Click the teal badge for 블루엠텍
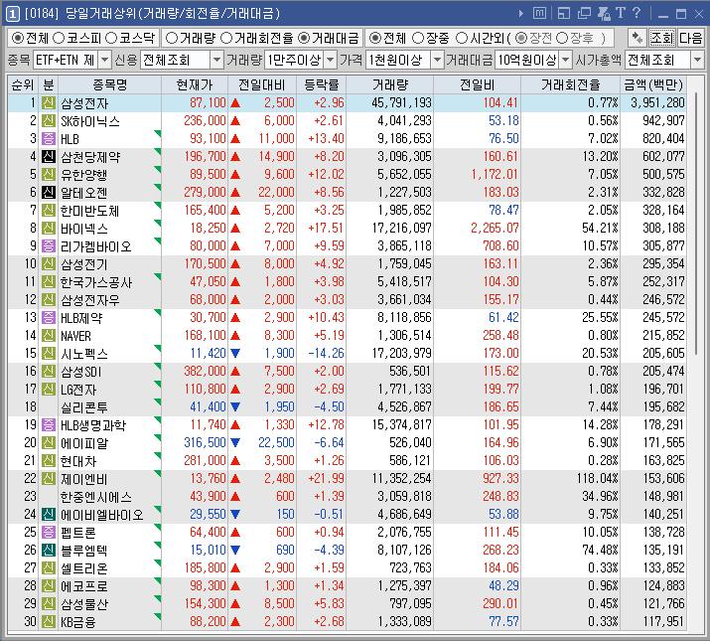Viewport: 710px width, 641px height. 49,550
